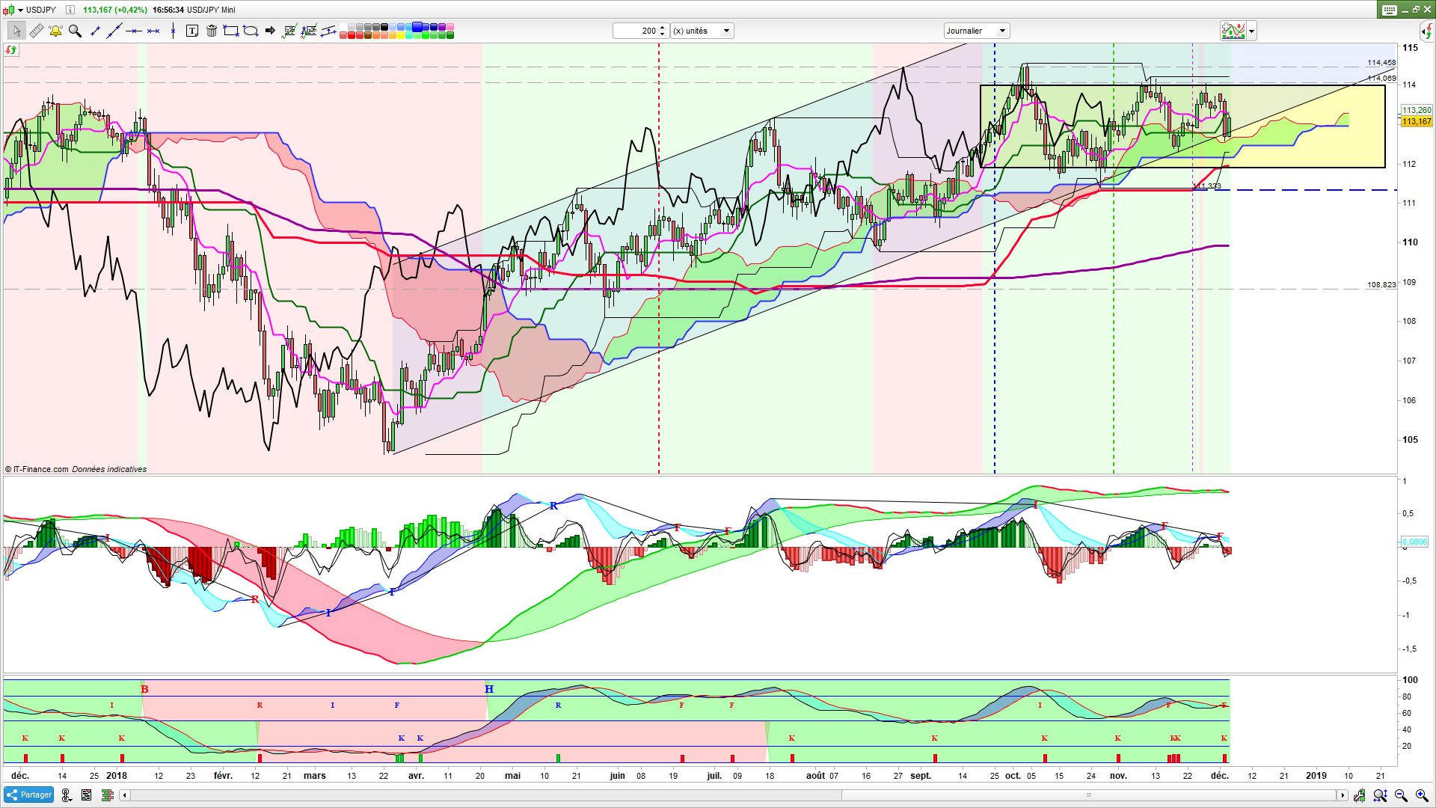Choose the vertical line drawing tool
Screen dimensions: 1436x808
click(173, 31)
